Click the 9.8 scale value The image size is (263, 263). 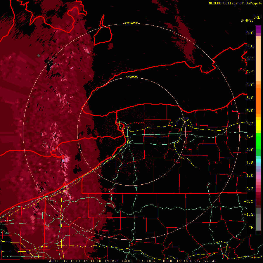click(250, 33)
